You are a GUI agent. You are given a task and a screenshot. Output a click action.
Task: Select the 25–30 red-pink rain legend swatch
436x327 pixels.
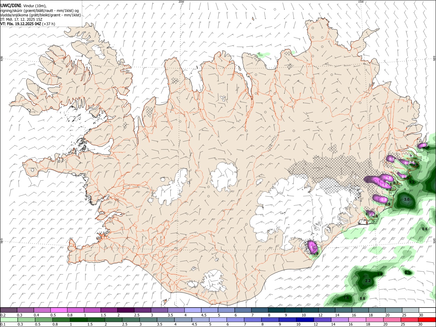coord(409,320)
